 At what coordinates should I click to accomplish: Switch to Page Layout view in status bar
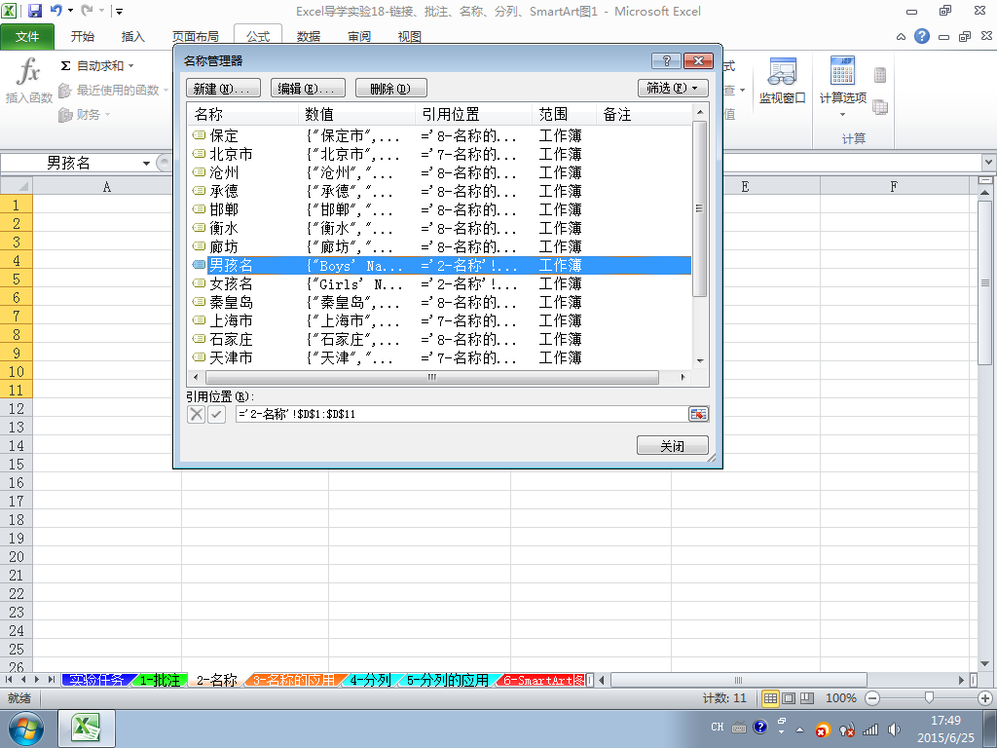[789, 698]
